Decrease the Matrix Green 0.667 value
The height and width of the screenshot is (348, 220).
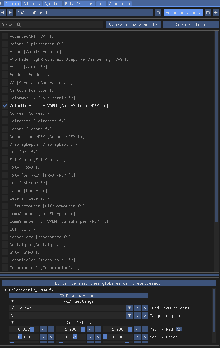tap(90, 337)
